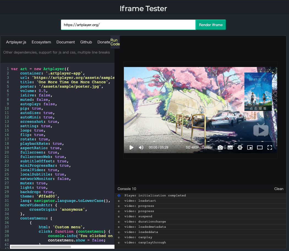Mute the video with the speaker icon
289x251 pixels.
coord(141,147)
